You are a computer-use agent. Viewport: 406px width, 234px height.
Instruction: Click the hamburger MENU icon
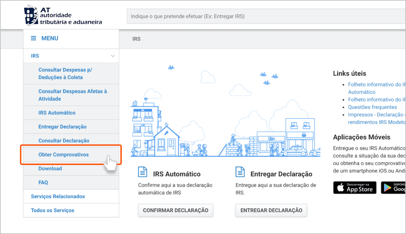point(34,38)
